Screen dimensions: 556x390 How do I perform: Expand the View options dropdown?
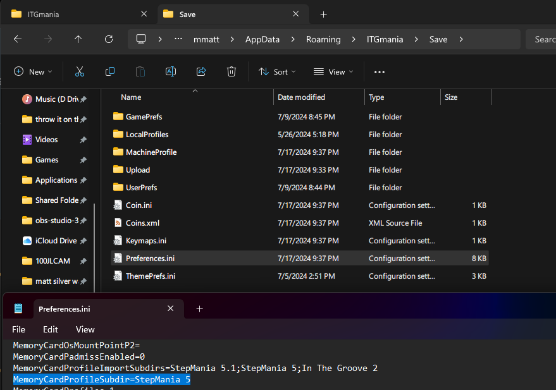coord(333,72)
